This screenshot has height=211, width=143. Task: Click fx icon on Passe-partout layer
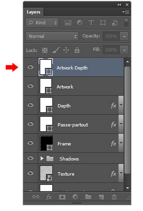[113, 125]
